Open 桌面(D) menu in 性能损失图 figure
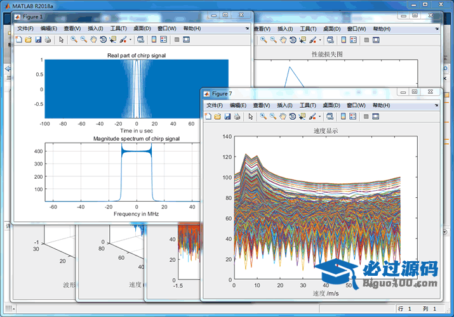The width and height of the screenshot is (454, 317). 332,29
